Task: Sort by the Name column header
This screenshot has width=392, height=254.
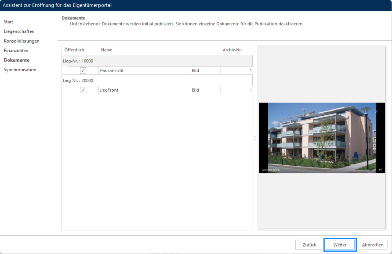Action: click(107, 50)
